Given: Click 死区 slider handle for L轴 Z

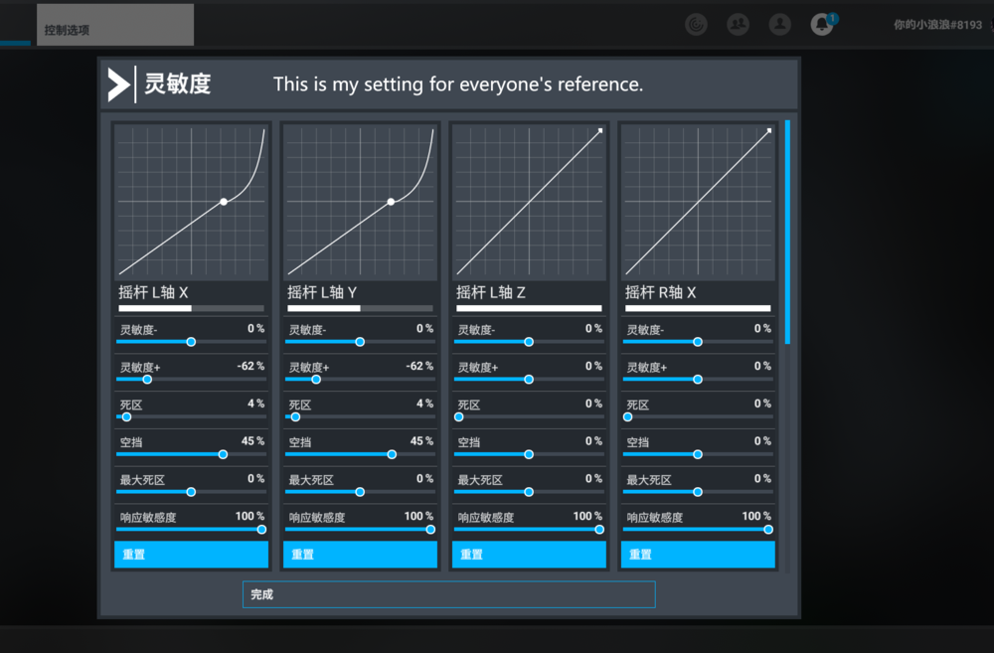Looking at the screenshot, I should pos(458,417).
